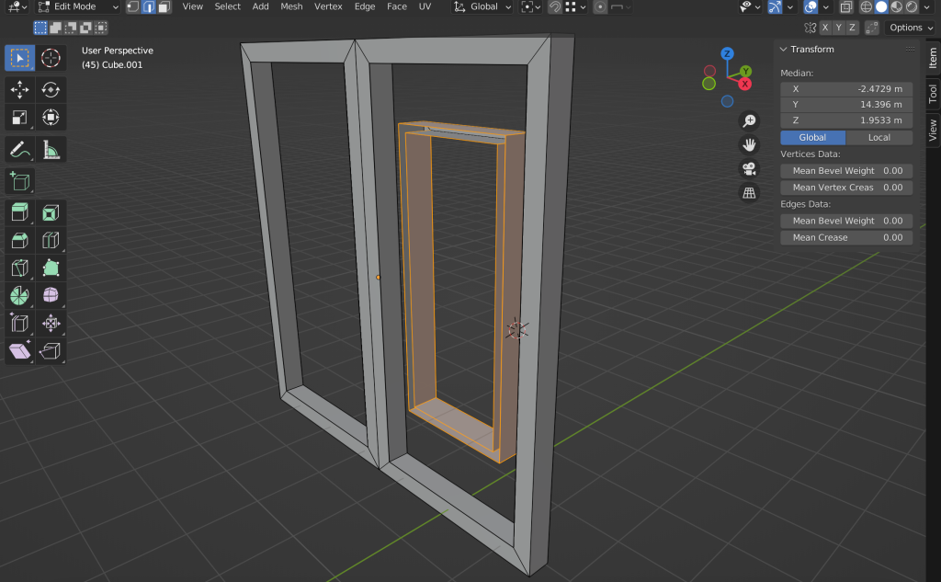Select the Inset Faces tool
The width and height of the screenshot is (941, 582).
(x=51, y=212)
